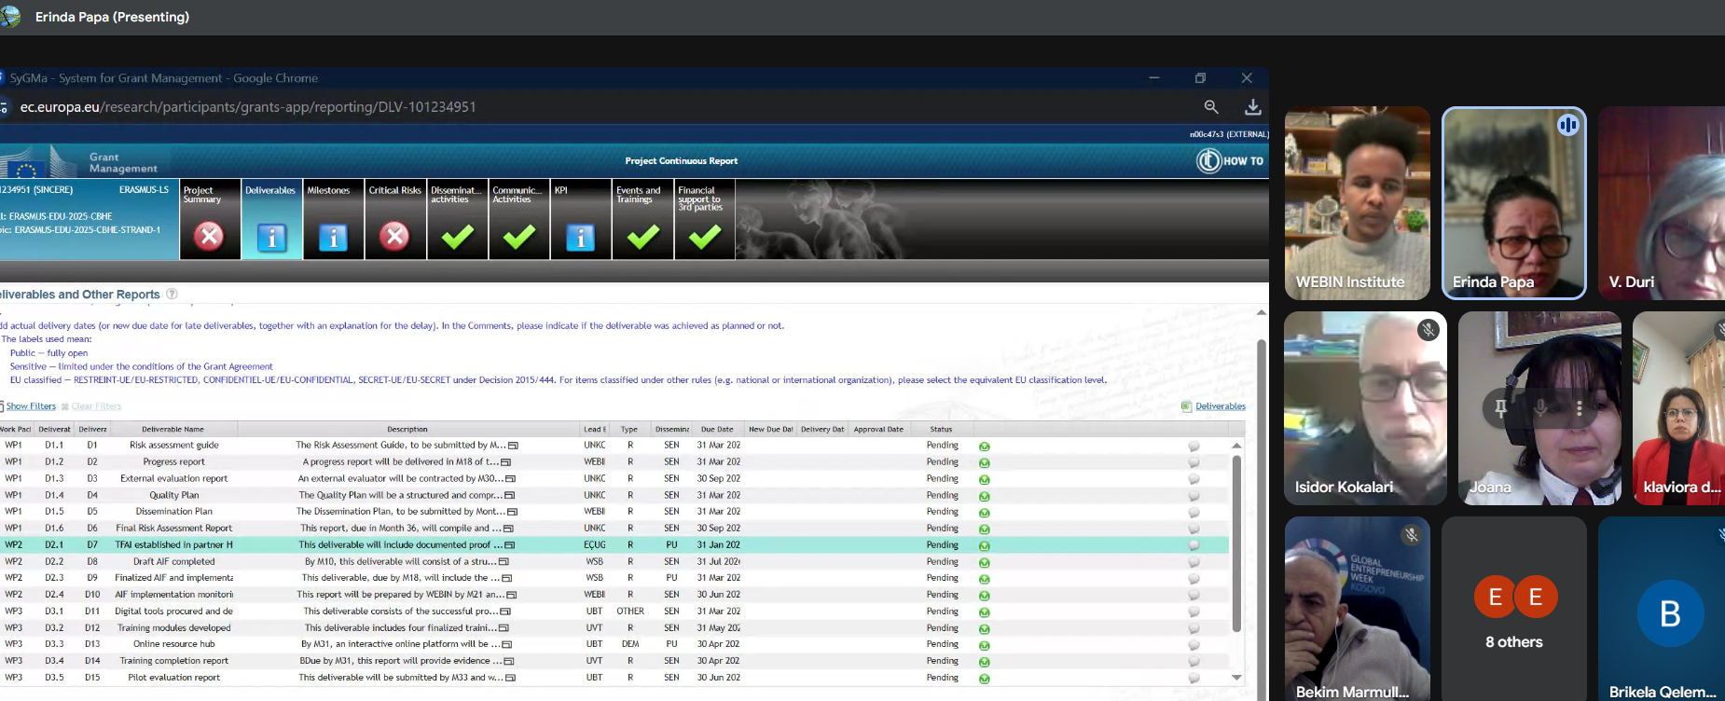1725x701 pixels.
Task: Open comment bubble for the D2.1 row
Action: 1194,545
